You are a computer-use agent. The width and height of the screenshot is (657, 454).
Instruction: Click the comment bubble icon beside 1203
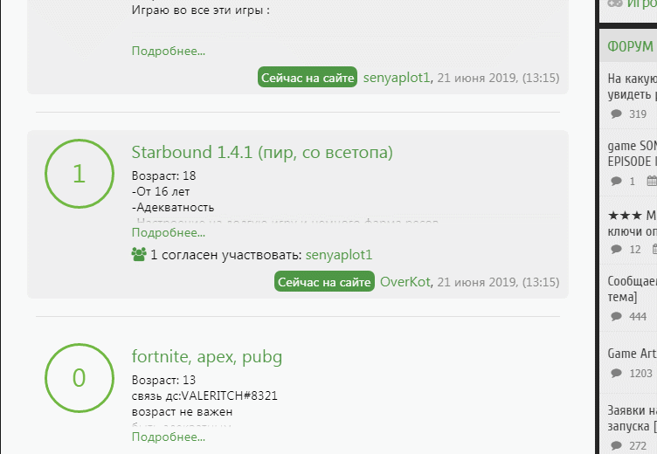click(x=616, y=373)
